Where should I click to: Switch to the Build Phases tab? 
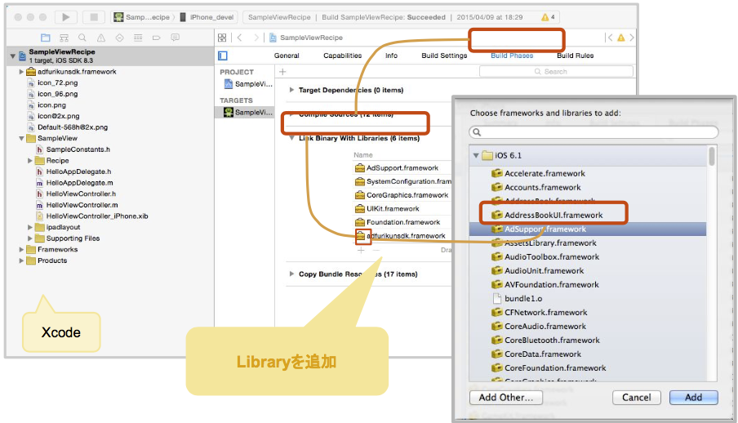[x=512, y=56]
